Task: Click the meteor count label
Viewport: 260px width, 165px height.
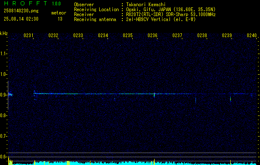Action: click(59, 13)
